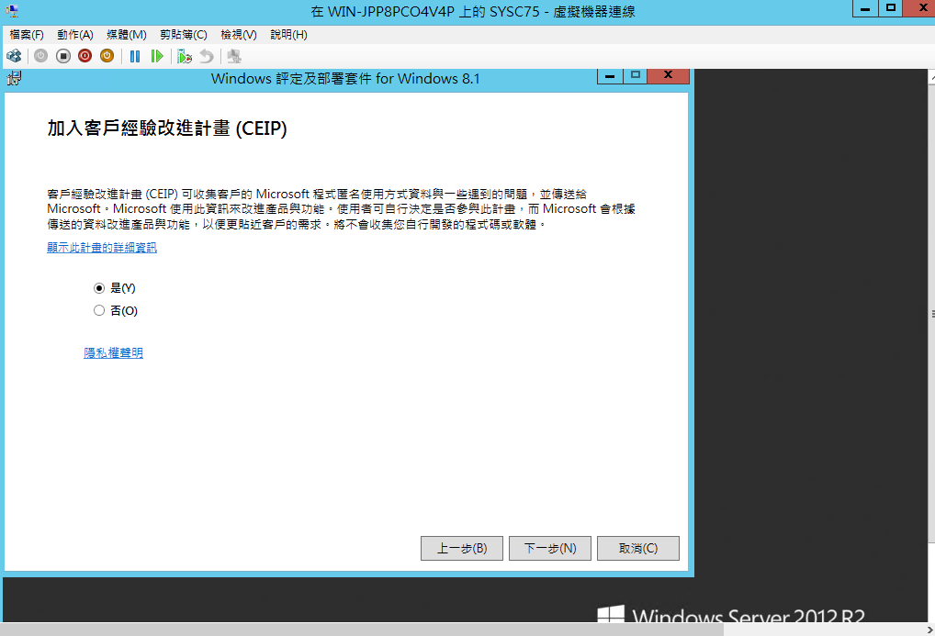The width and height of the screenshot is (935, 636).
Task: Click the 下一步(N) button
Action: coord(550,549)
